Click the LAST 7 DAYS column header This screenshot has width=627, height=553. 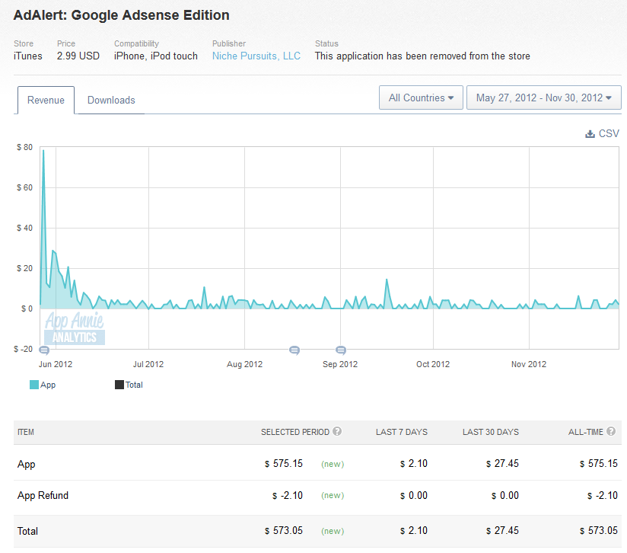[x=402, y=432]
